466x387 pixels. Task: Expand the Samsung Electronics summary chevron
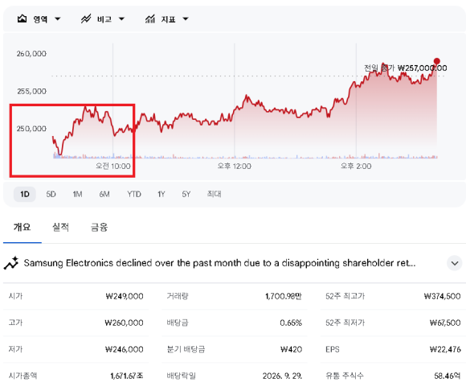pyautogui.click(x=455, y=263)
